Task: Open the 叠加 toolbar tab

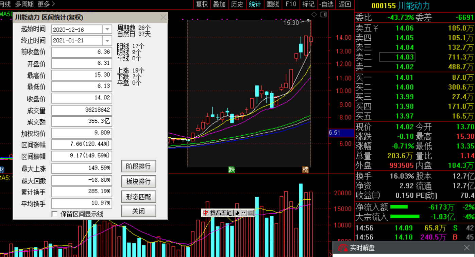Action: 219,4
